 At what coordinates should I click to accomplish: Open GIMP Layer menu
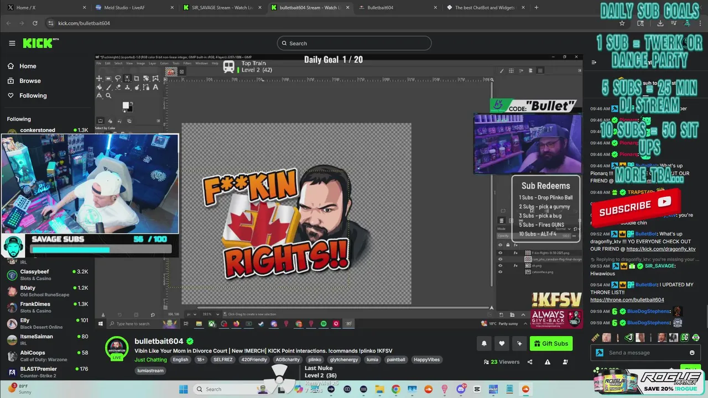(153, 63)
